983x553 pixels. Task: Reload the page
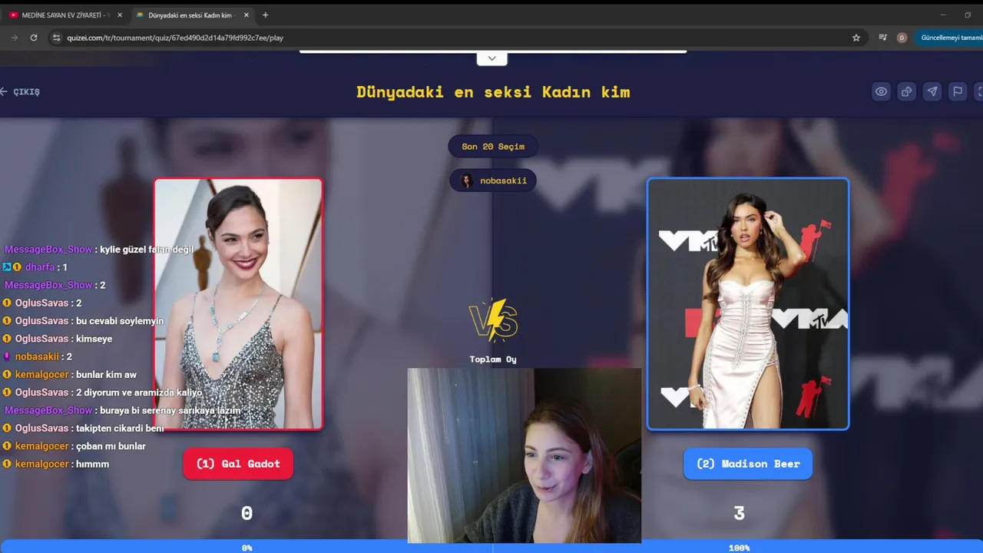tap(34, 38)
